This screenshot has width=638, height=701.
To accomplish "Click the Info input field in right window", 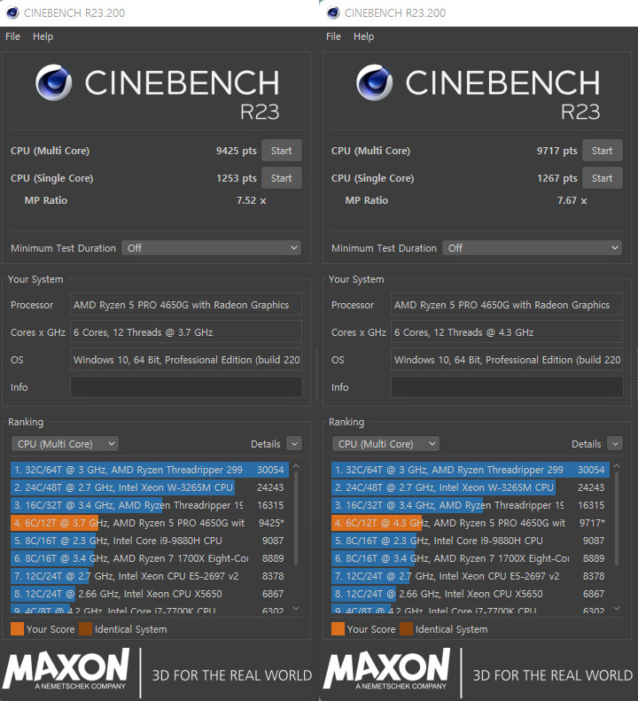I will coord(507,387).
